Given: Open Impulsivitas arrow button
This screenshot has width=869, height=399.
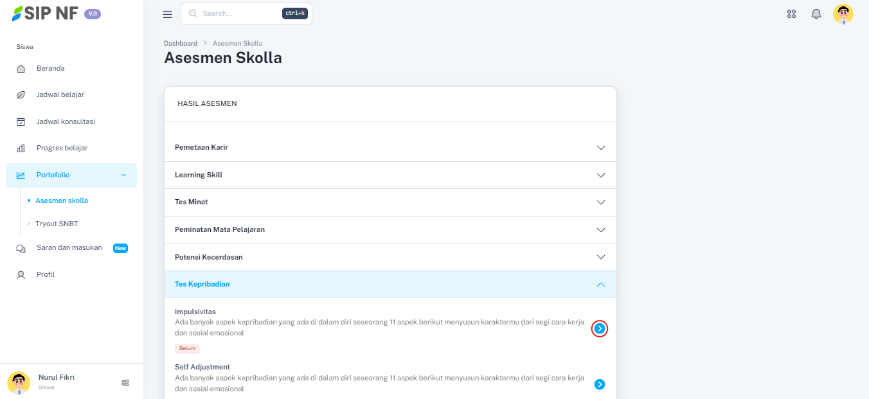Looking at the screenshot, I should (599, 329).
